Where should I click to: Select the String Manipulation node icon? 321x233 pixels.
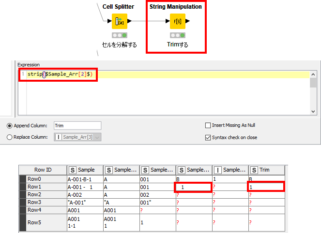pos(178,21)
